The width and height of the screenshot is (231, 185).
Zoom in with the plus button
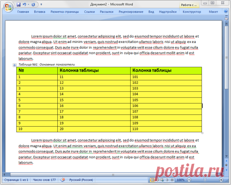click(221, 180)
